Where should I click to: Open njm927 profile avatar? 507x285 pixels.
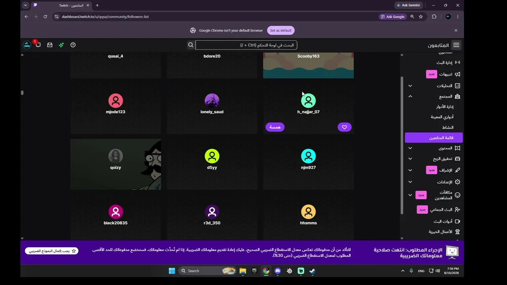pyautogui.click(x=308, y=156)
